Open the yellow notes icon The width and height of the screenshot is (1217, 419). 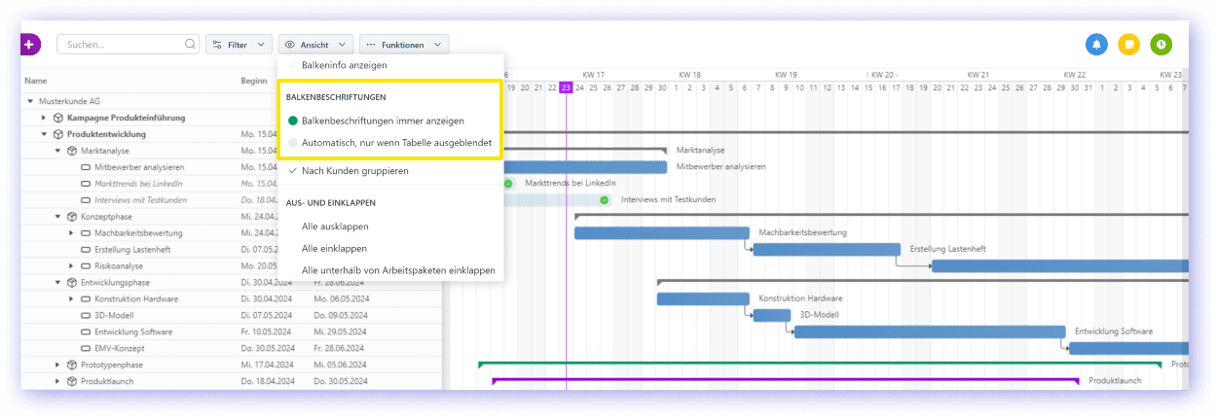[1128, 45]
